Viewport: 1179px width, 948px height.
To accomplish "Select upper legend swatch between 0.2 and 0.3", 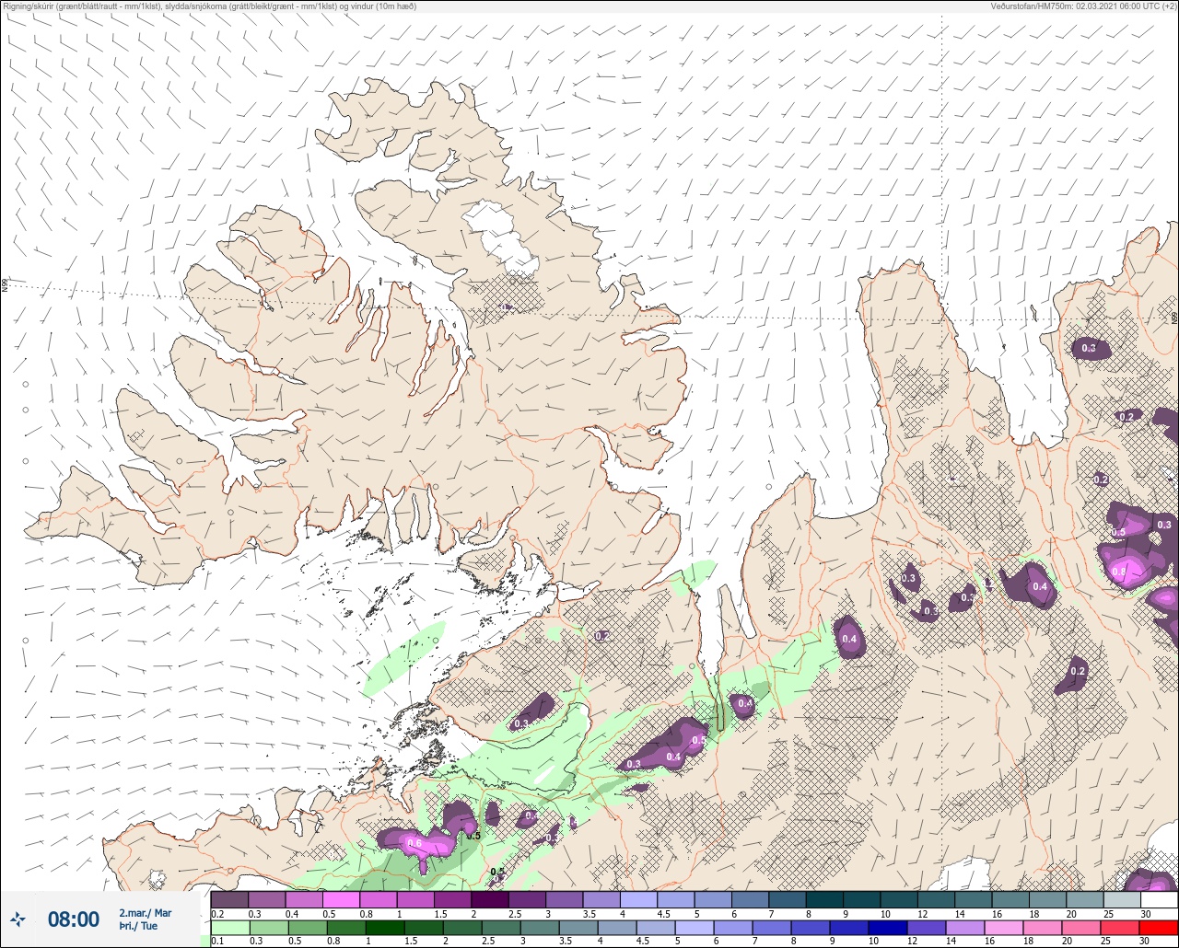I will coord(229,899).
